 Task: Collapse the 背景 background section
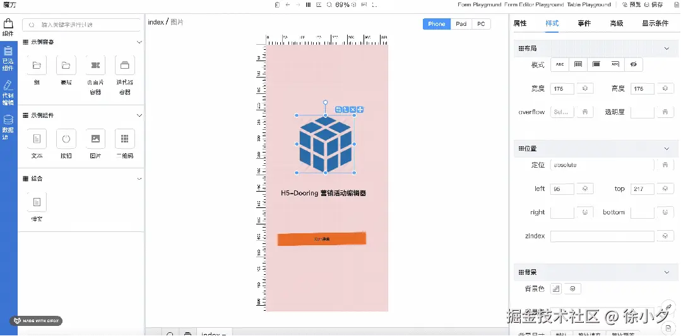667,272
